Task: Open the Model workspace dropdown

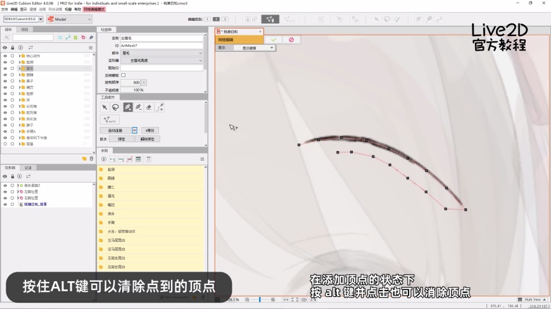Action: tap(69, 20)
